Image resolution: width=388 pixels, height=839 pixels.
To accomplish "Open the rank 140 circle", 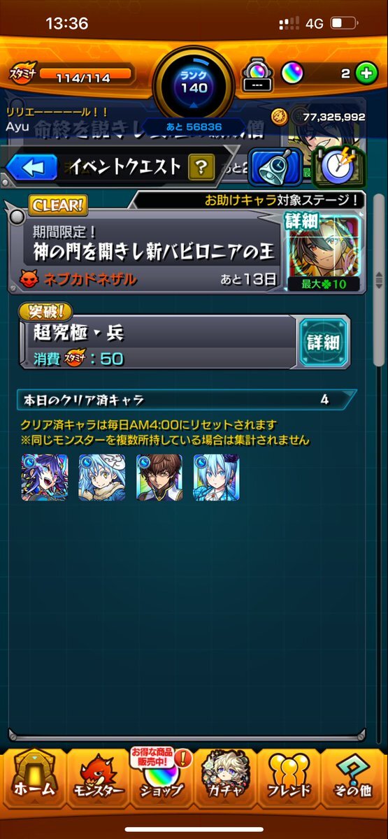I will (194, 83).
